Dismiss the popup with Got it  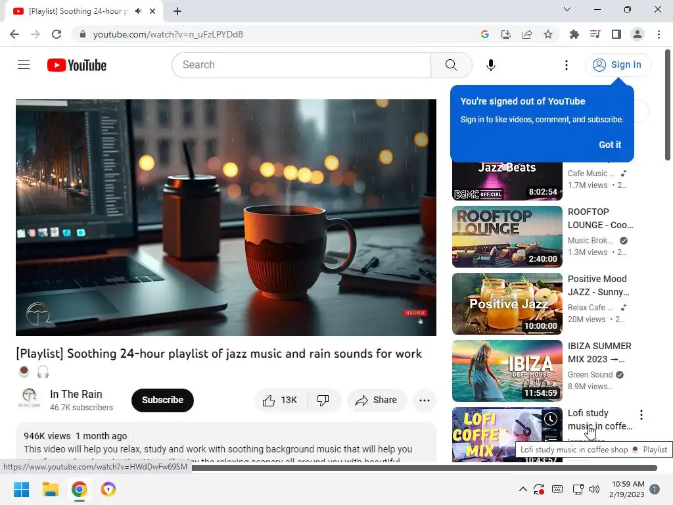click(x=610, y=145)
